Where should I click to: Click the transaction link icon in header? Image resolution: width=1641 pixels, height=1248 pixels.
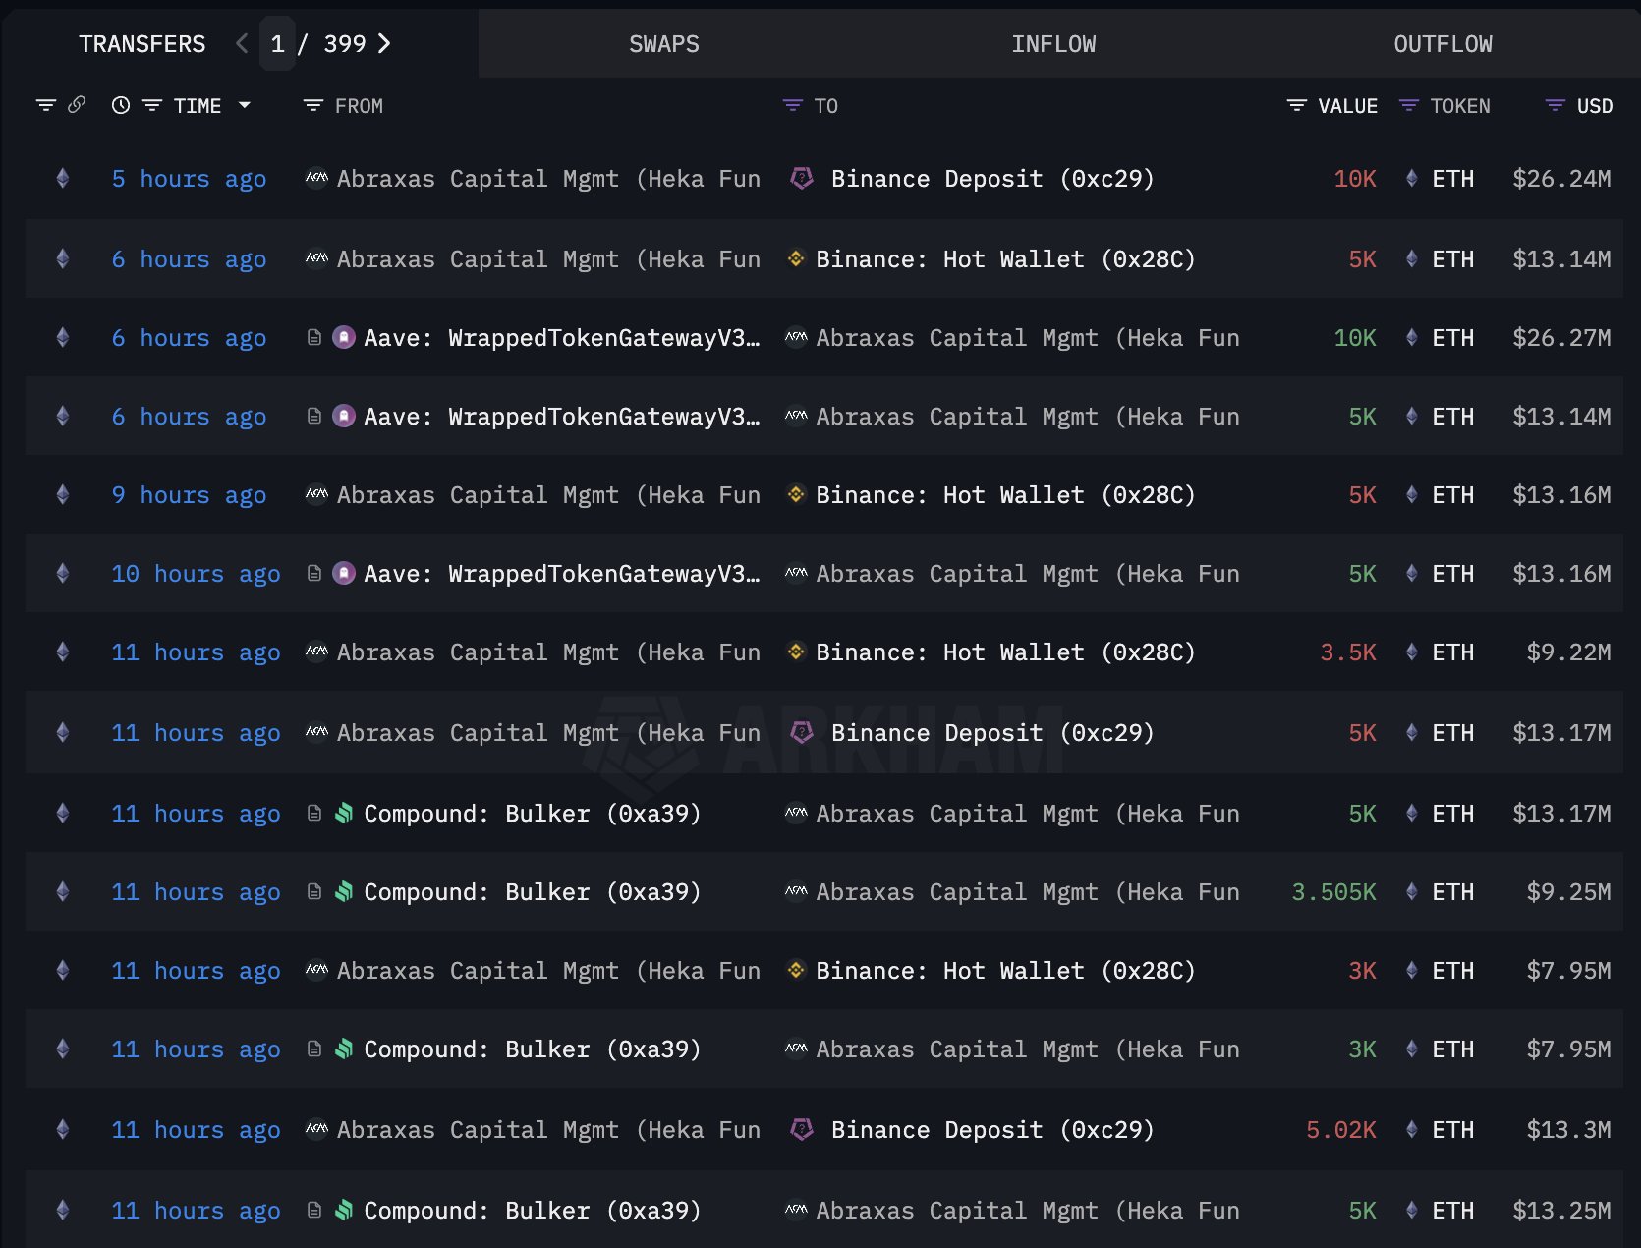click(77, 104)
